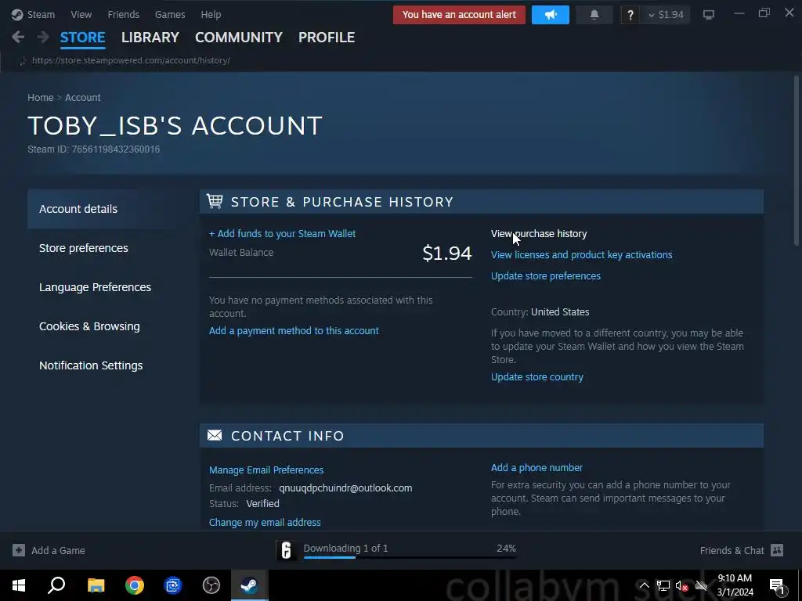802x601 pixels.
Task: Click Add a phone number link
Action: click(x=536, y=468)
